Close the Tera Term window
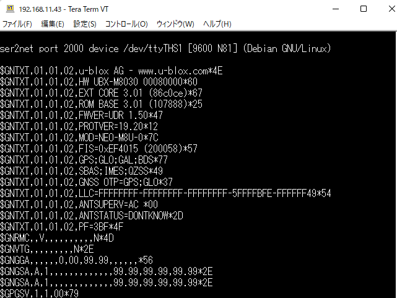 point(391,9)
